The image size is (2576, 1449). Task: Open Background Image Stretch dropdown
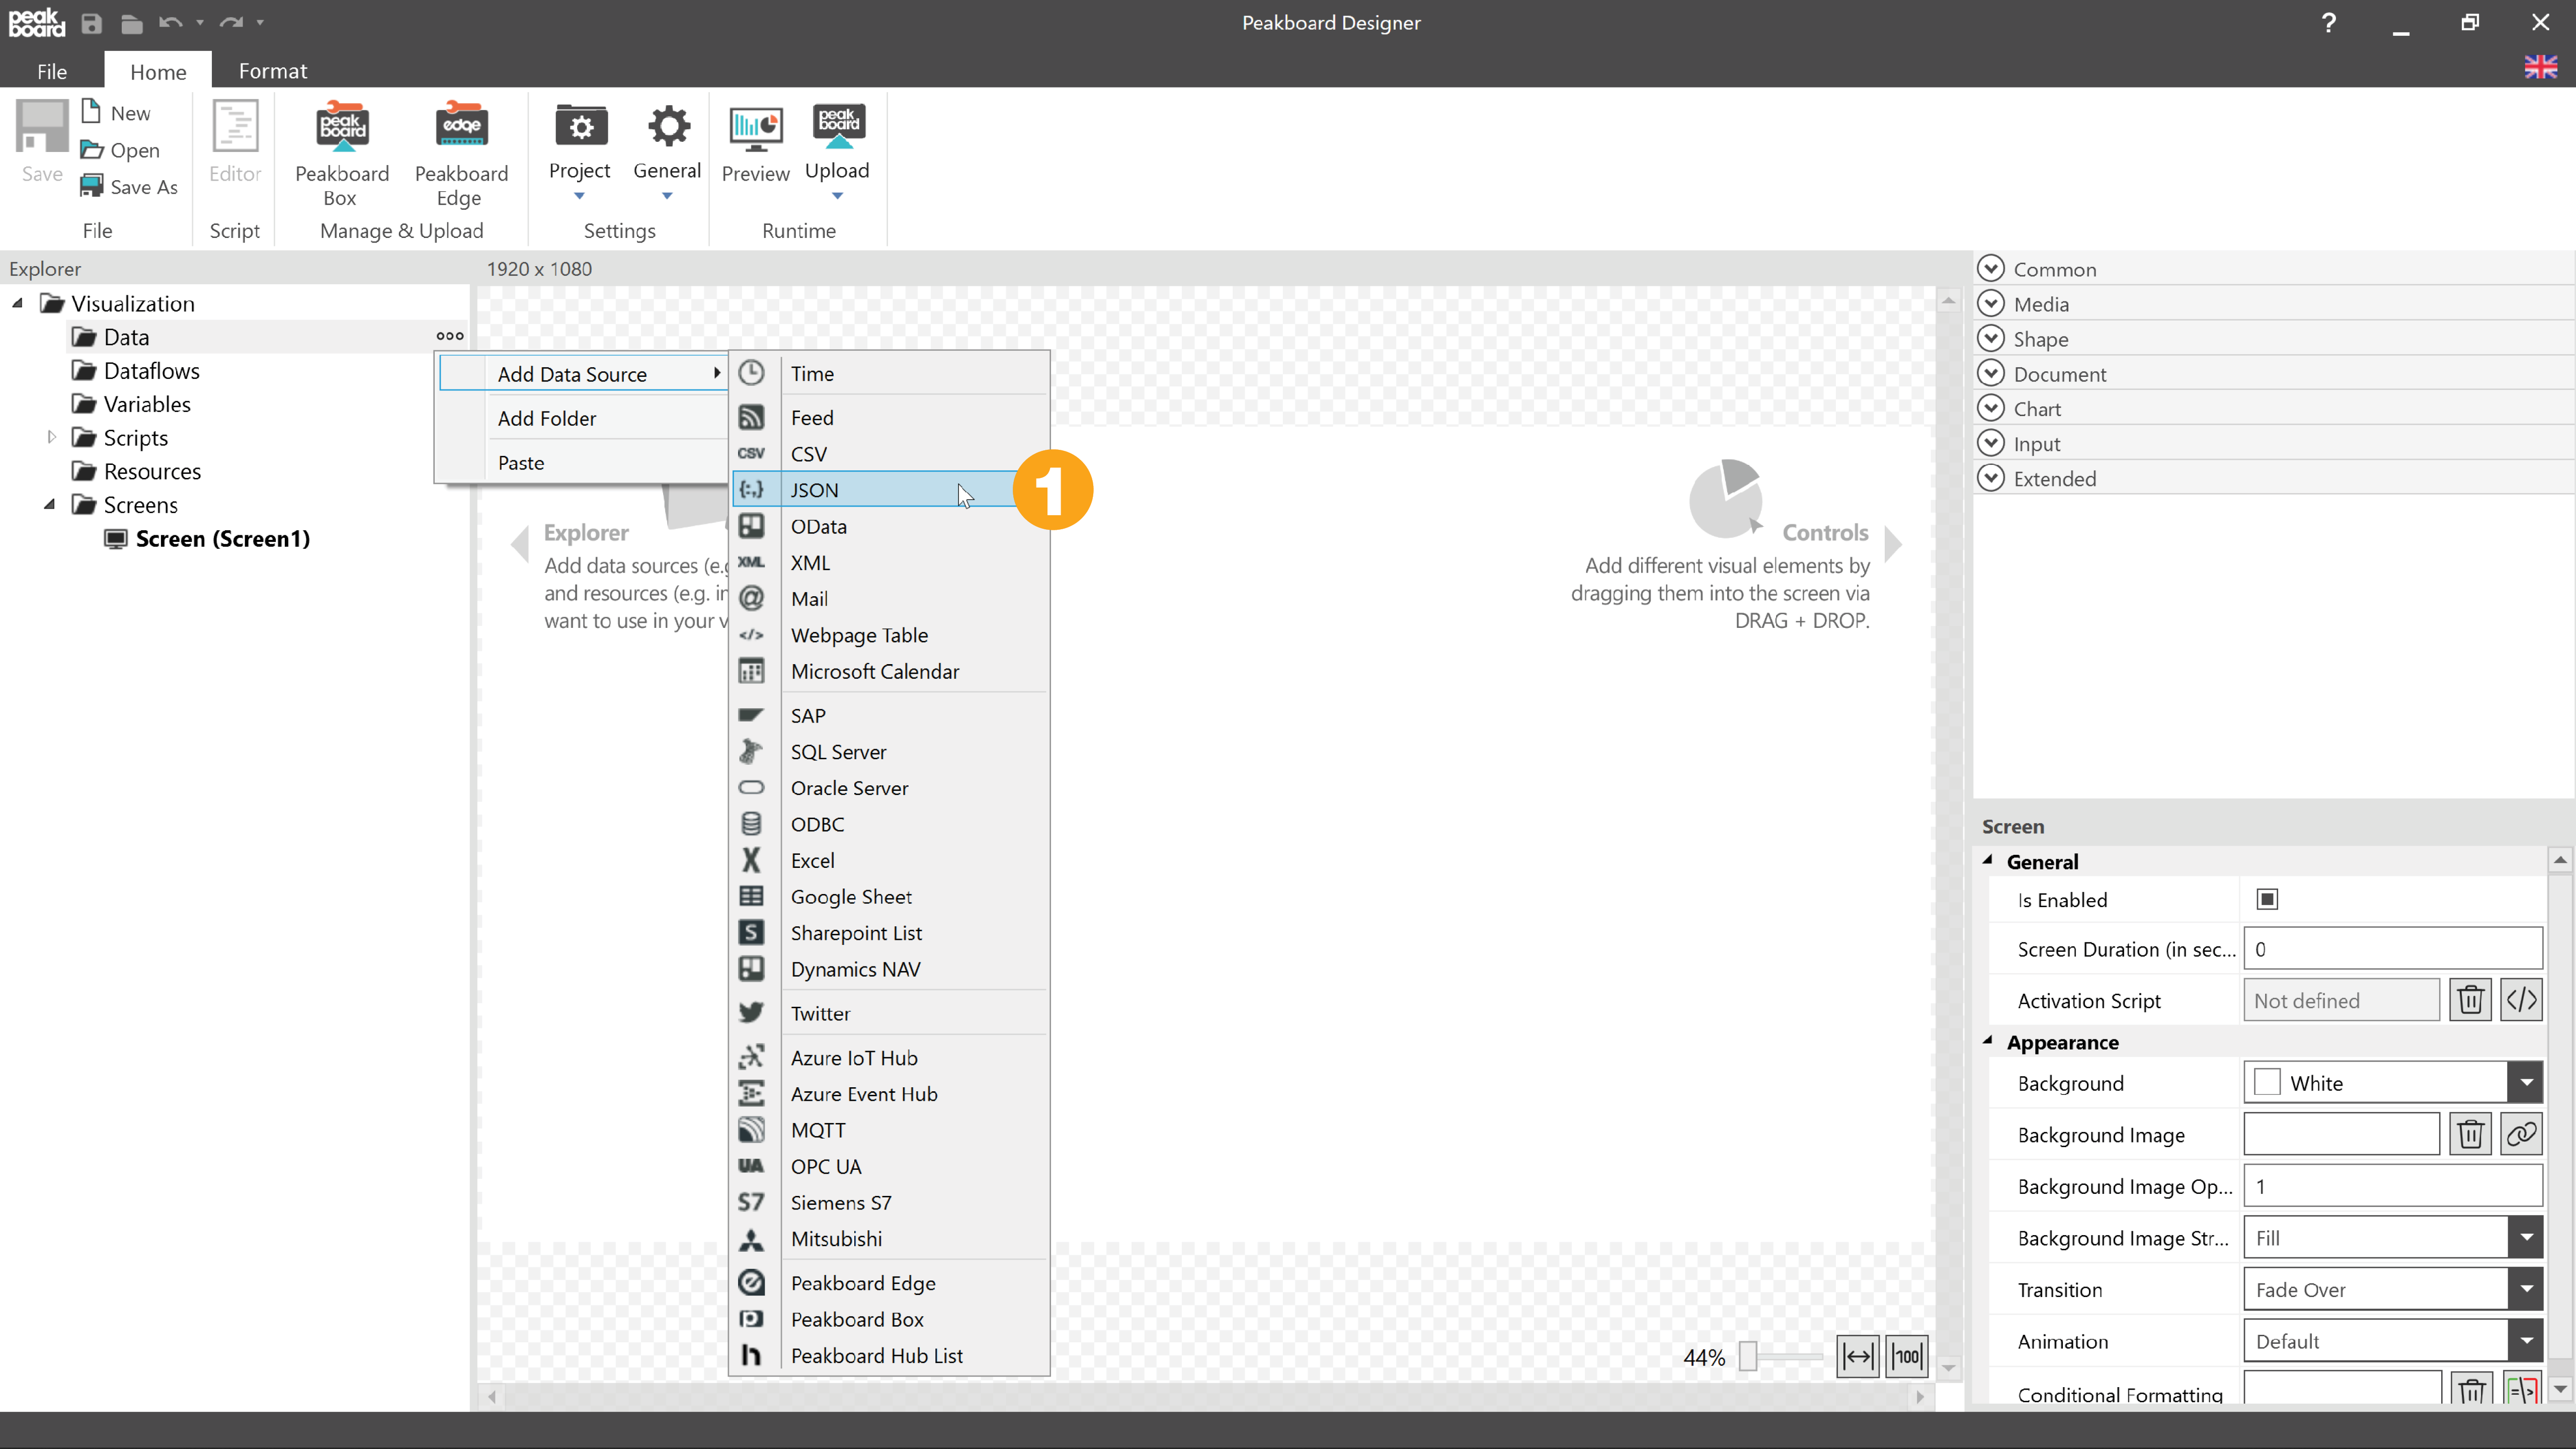click(2526, 1237)
